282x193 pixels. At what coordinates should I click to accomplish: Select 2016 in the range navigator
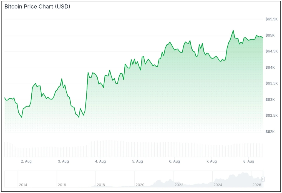click(62, 185)
